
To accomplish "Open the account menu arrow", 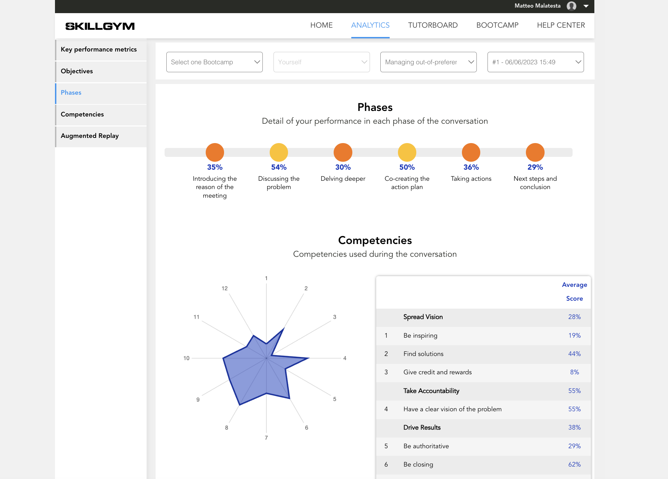I will tap(586, 6).
